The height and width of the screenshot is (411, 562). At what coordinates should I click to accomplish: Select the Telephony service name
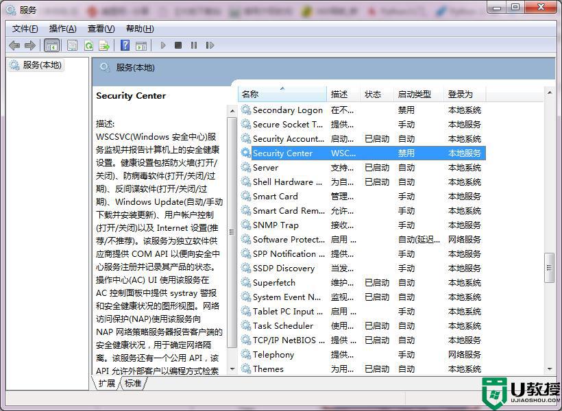click(x=273, y=354)
